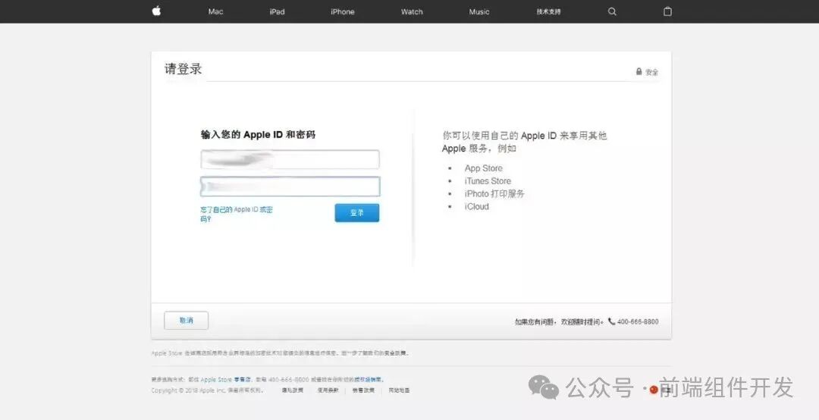
Task: Open the 使用条款 terms of use footer link
Action: pos(328,390)
